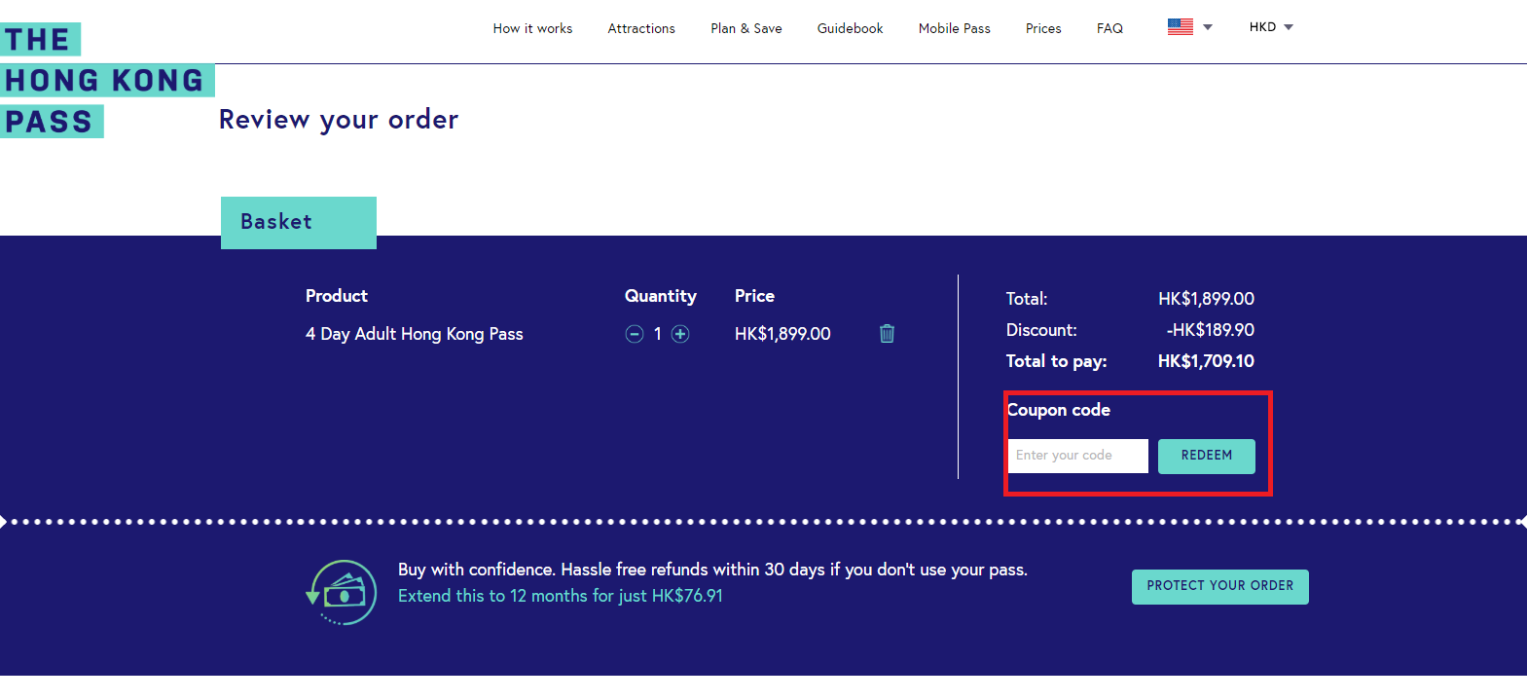
Task: Click the quantity value 1
Action: point(658,334)
